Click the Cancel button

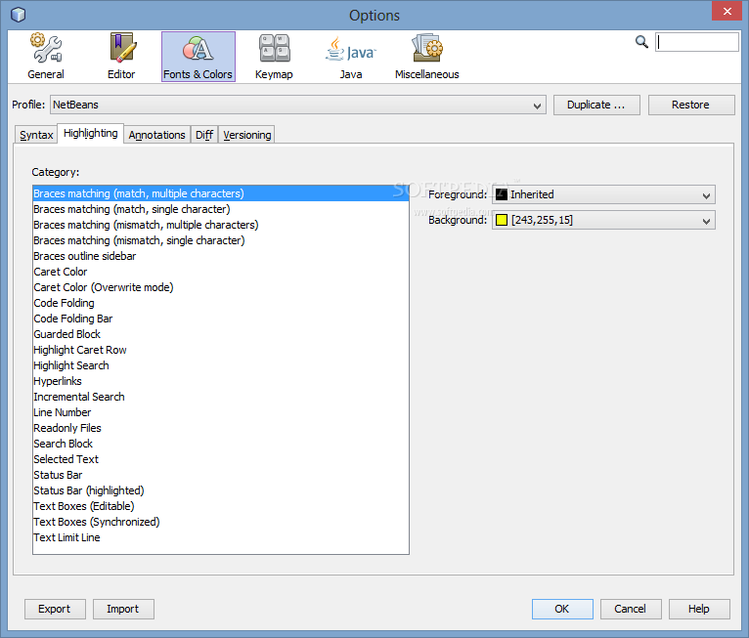[x=631, y=609]
